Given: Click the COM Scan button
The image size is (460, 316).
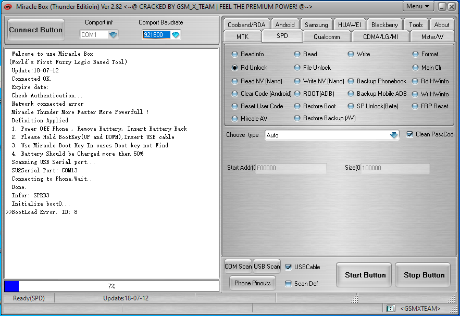Looking at the screenshot, I should click(x=238, y=267).
